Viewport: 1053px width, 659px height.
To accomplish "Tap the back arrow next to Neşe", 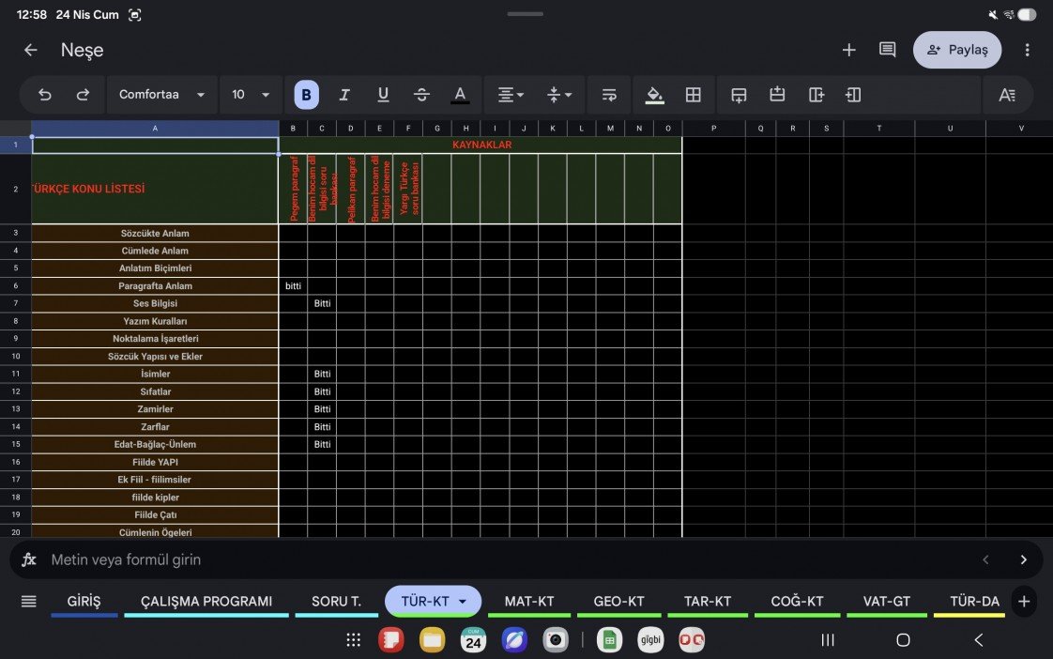I will click(x=30, y=50).
